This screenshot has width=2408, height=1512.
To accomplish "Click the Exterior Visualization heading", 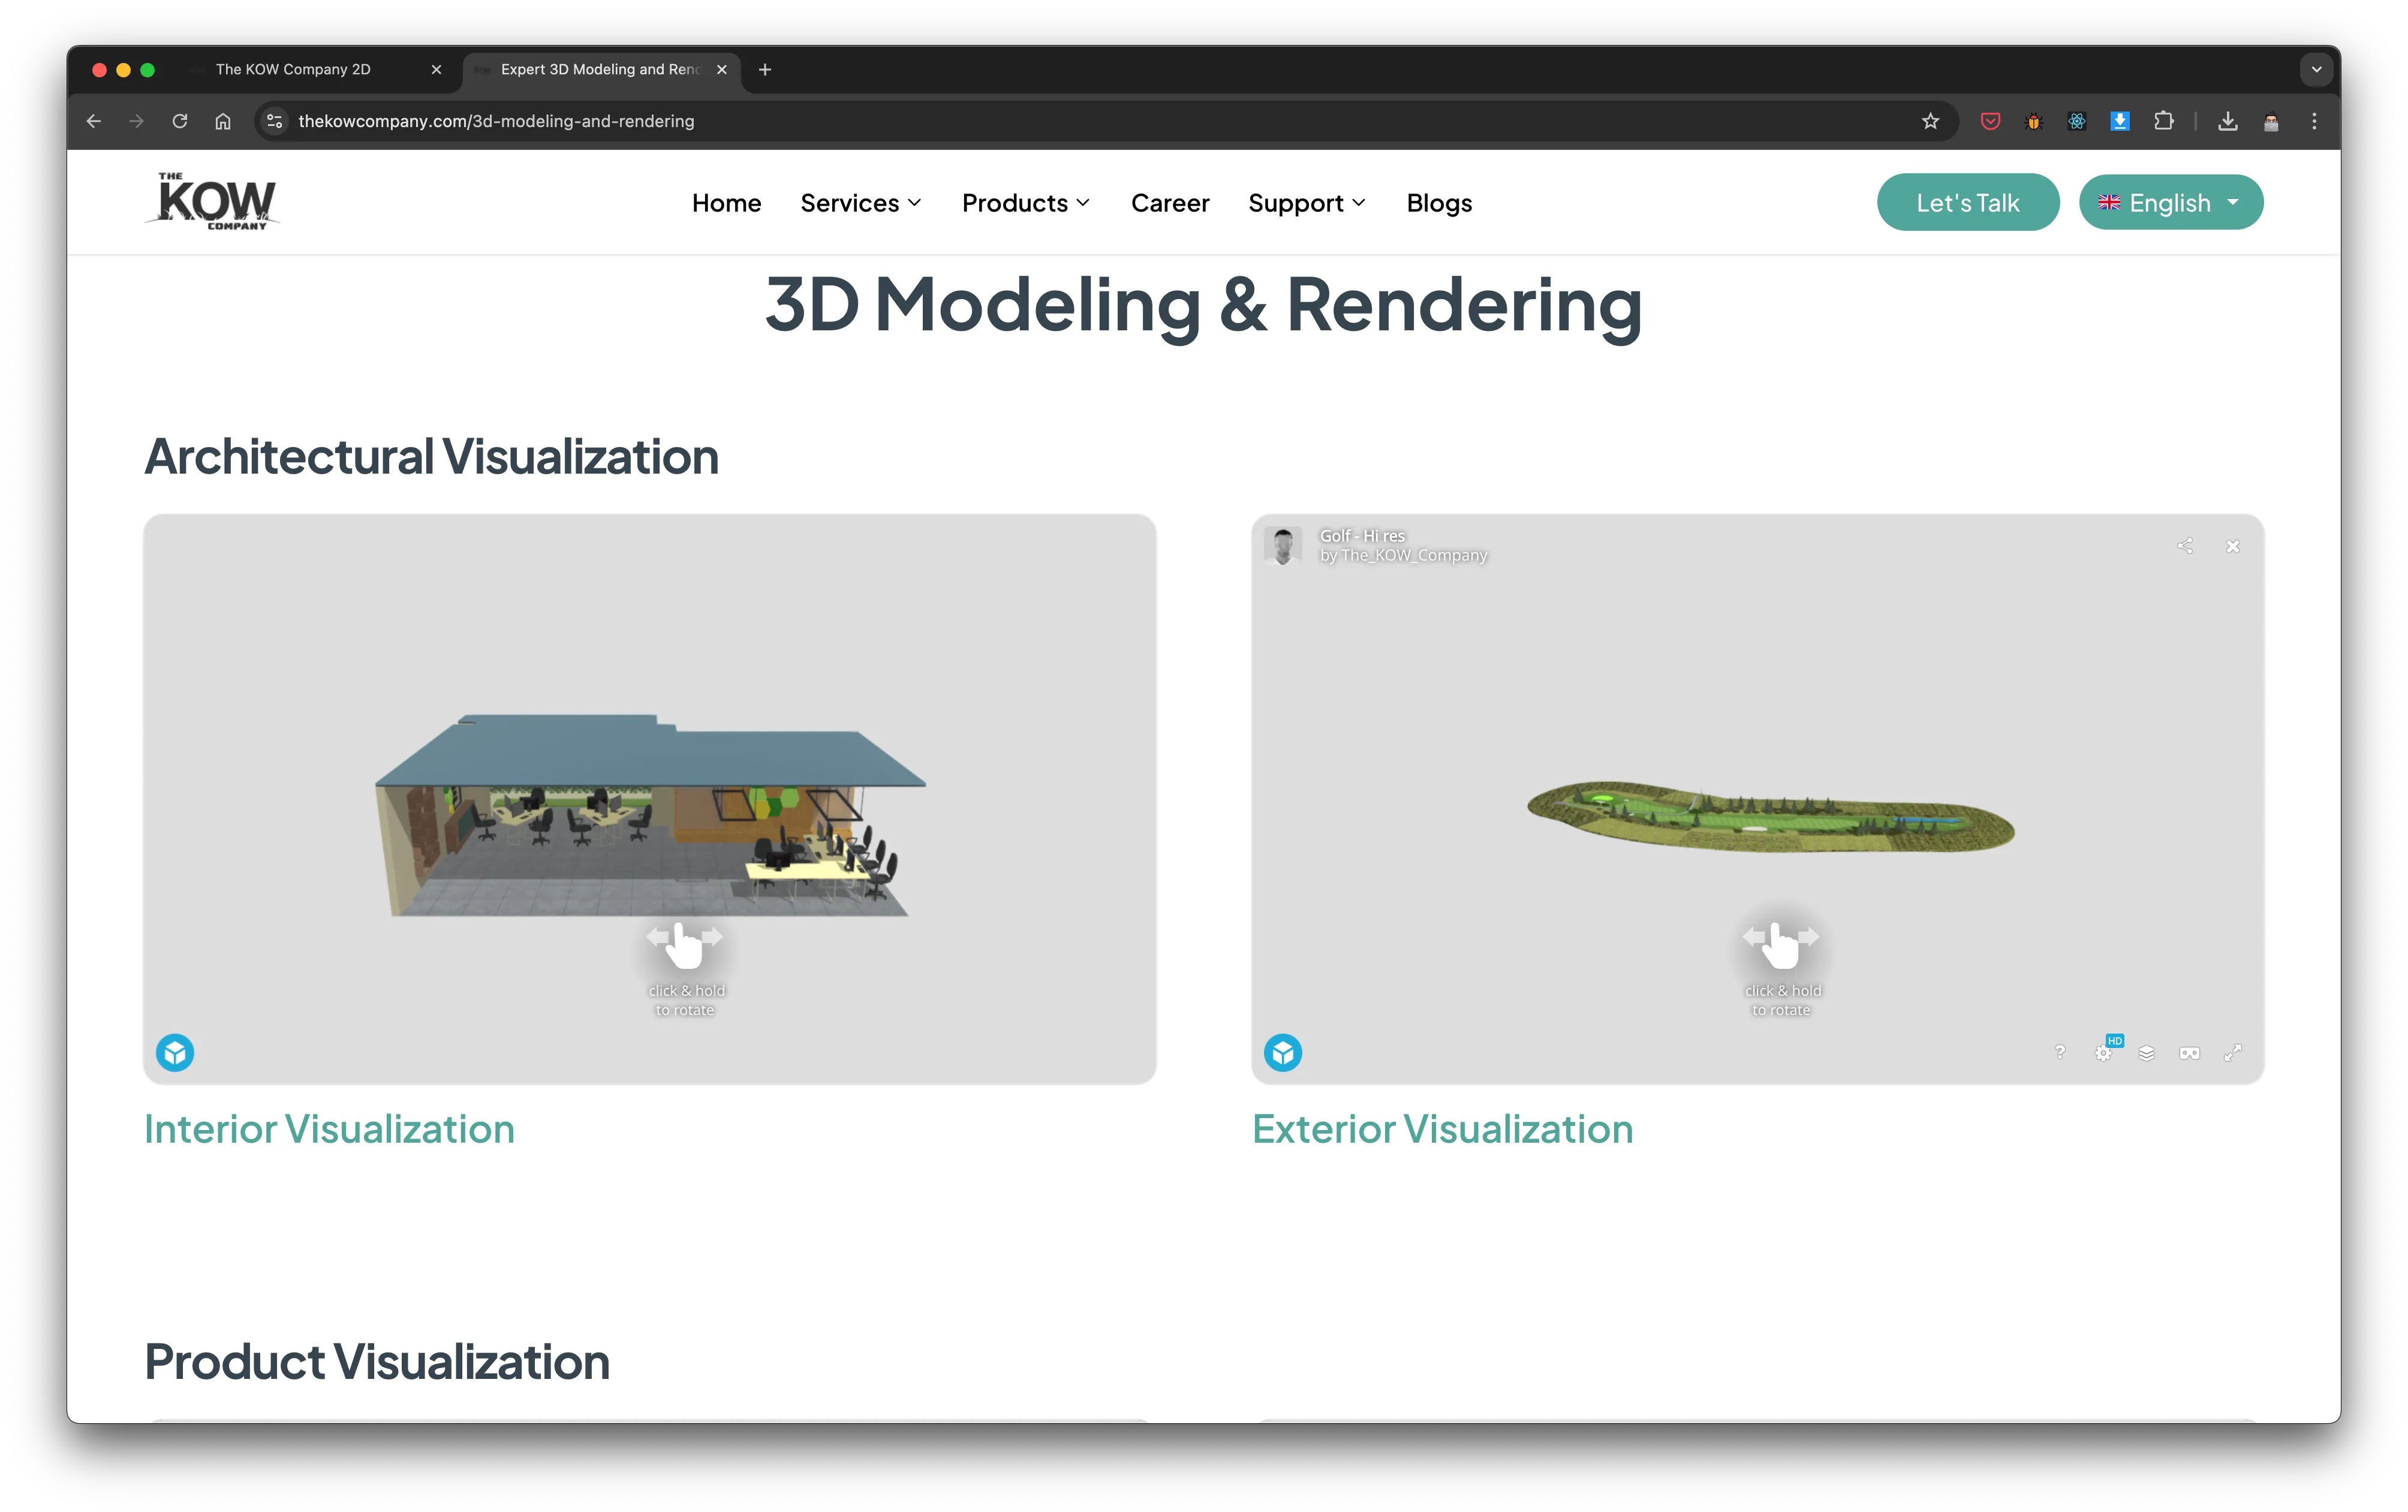I will pyautogui.click(x=1443, y=1129).
